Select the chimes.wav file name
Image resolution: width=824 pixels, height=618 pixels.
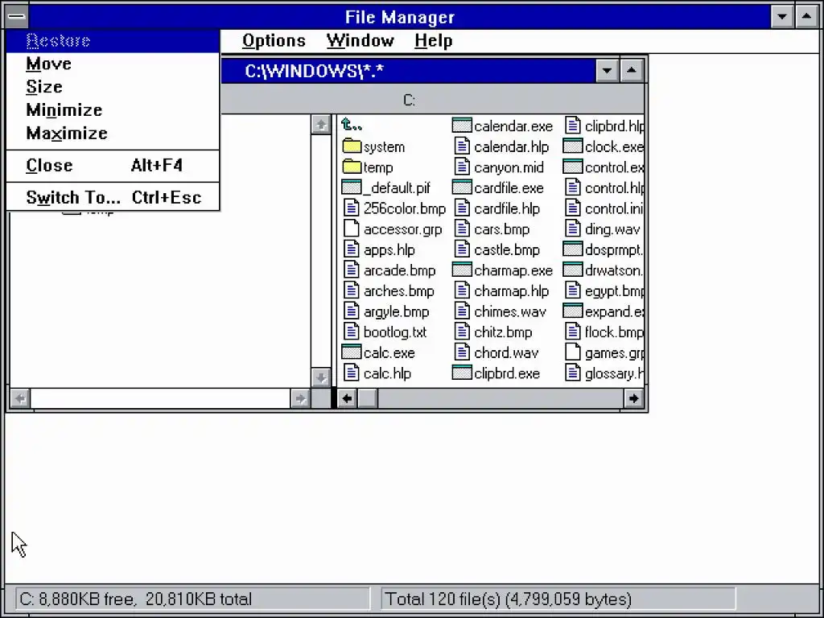509,311
